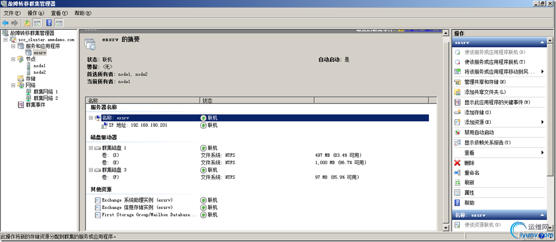Click 显示依赖关系报告 action
This screenshot has width=556, height=242.
coord(487,143)
